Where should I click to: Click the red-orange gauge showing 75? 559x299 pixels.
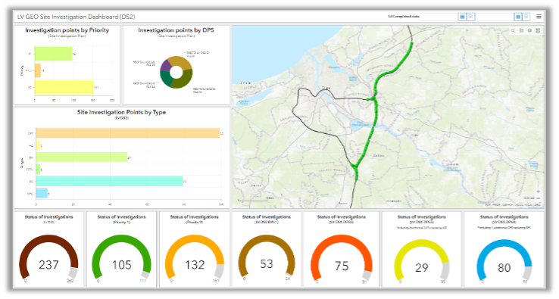(x=342, y=257)
